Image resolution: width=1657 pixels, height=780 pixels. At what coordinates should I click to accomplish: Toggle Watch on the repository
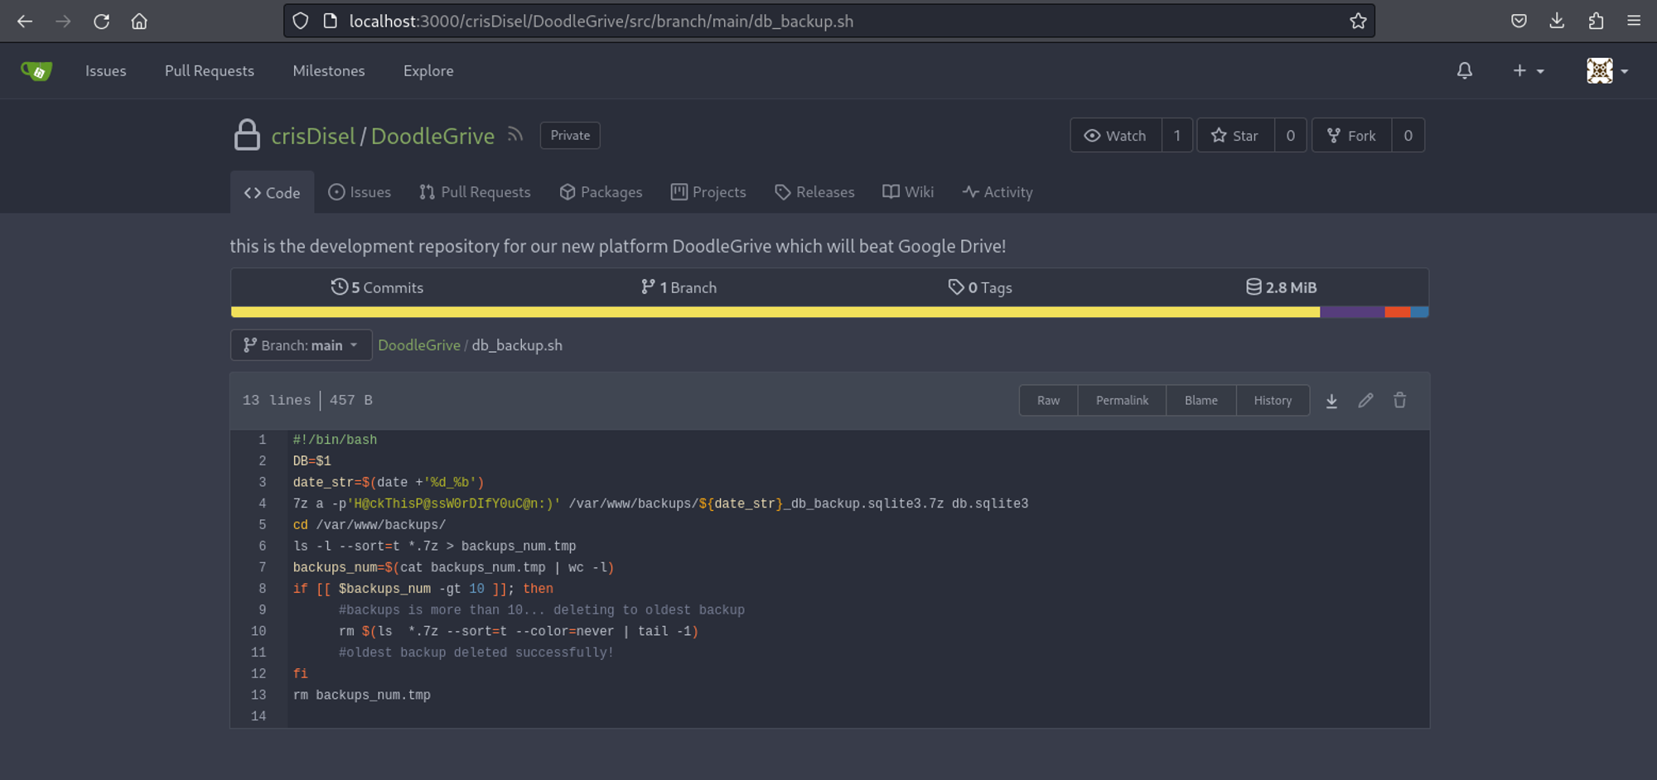click(1115, 136)
